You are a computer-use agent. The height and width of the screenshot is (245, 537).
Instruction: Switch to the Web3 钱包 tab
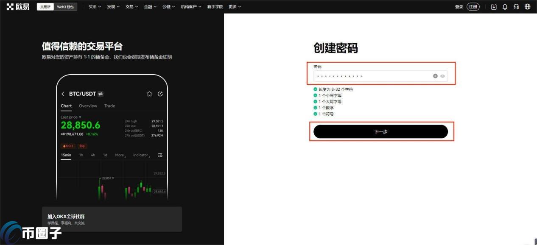coord(65,7)
